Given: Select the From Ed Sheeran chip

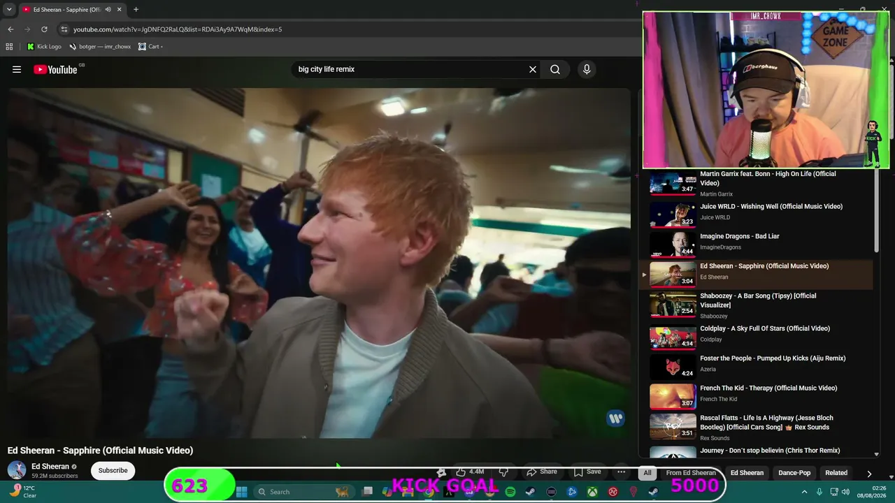Looking at the screenshot, I should click(691, 473).
